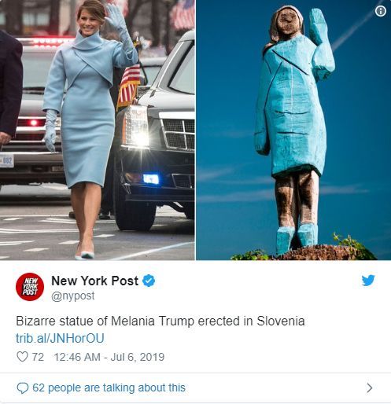The image size is (391, 404).
Task: Click the Jul 6, 2019 date
Action: click(138, 357)
